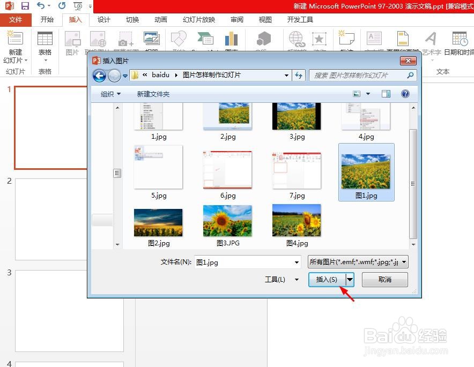Refresh the folder location in dialog

coord(299,75)
